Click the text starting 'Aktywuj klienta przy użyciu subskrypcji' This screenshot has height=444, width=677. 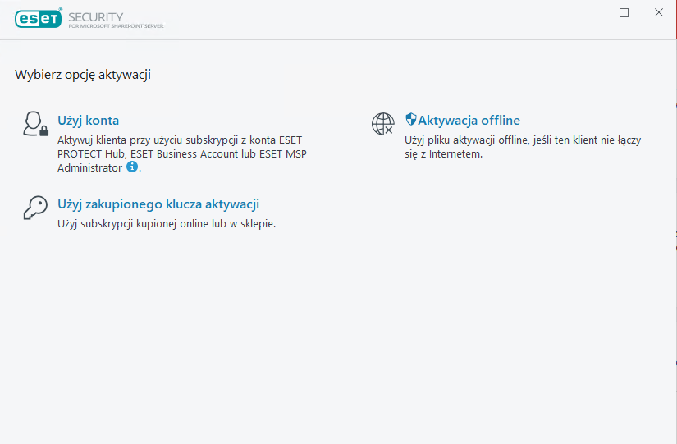pos(182,153)
